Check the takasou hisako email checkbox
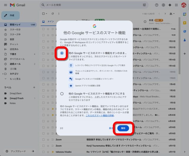189x156 pixels. 43,152
